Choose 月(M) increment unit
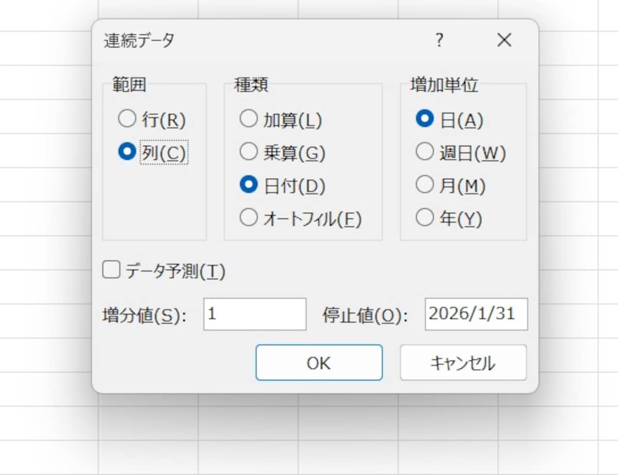 point(424,184)
